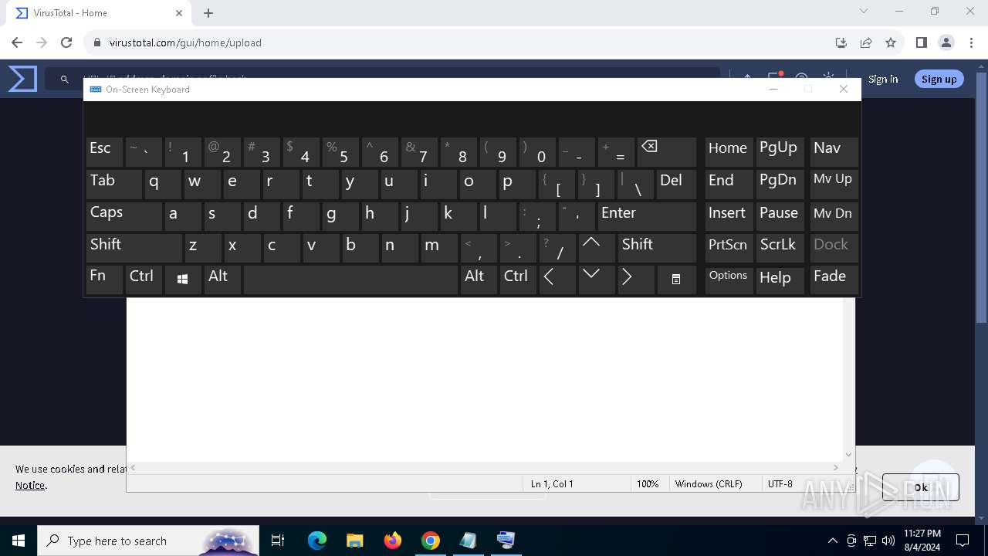Open the Chrome side panel icon

click(921, 42)
